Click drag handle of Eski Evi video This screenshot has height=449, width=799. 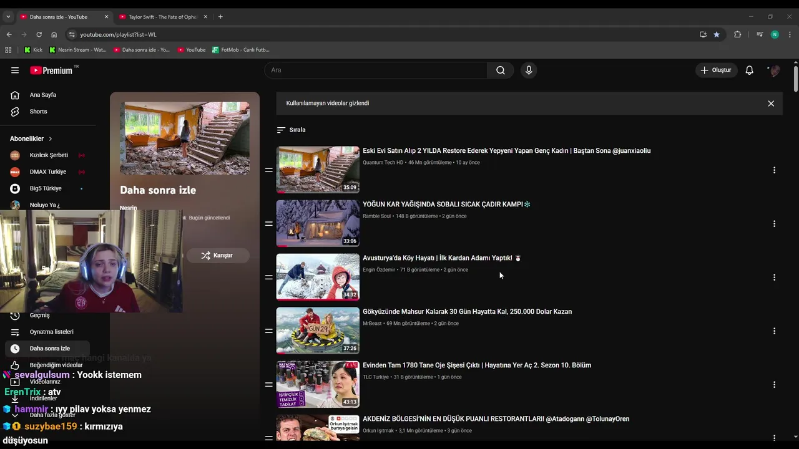(269, 170)
